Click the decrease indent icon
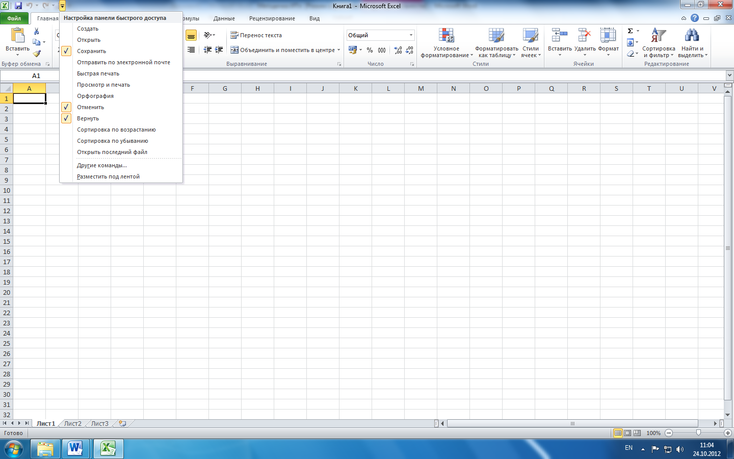This screenshot has width=734, height=459. 207,50
